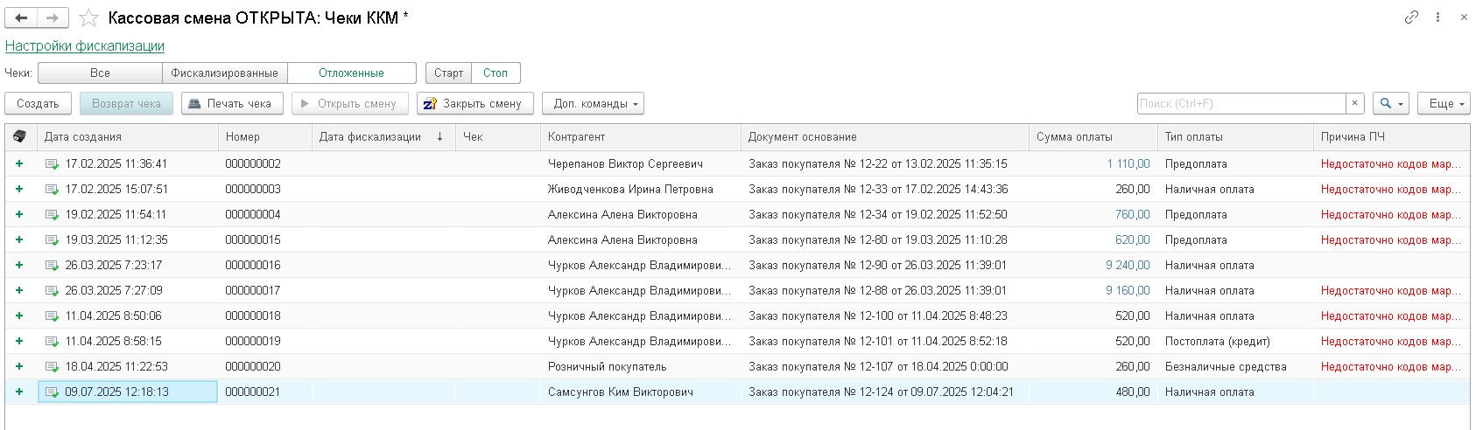Click document icon in row 000000021
The image size is (1483, 430).
pyautogui.click(x=52, y=392)
